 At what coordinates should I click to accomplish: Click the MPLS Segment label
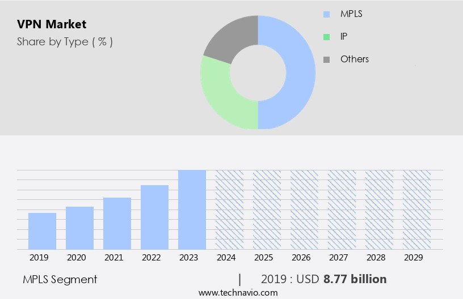[x=60, y=279]
